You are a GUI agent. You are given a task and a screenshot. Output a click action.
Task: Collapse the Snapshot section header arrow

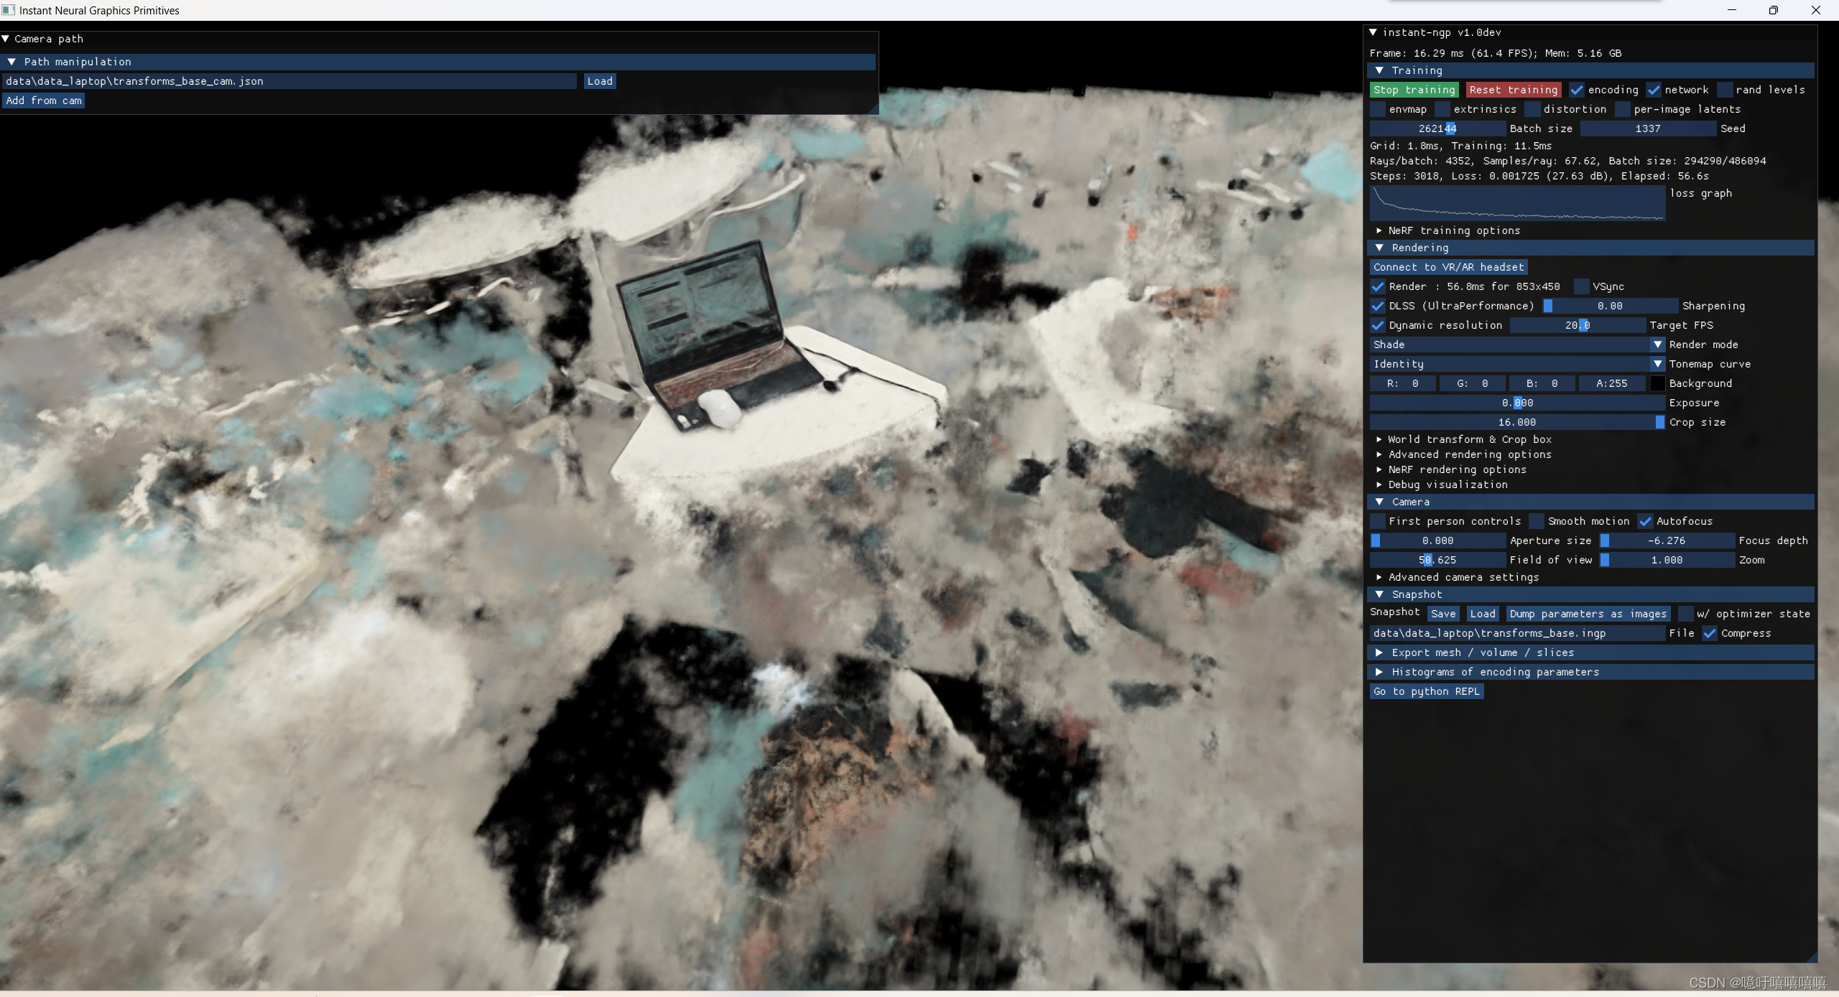pyautogui.click(x=1379, y=594)
